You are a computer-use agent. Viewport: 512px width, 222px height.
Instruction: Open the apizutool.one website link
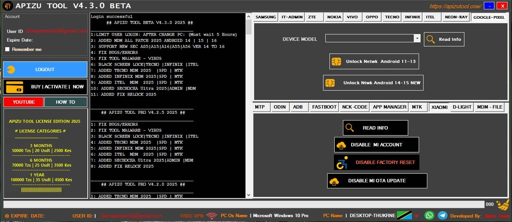[455, 6]
